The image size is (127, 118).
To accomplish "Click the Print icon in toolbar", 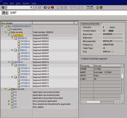I will [x=58, y=7].
